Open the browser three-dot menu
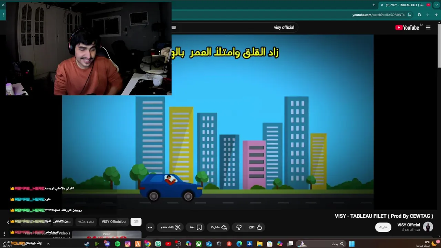Image resolution: width=441 pixels, height=248 pixels. [x=3, y=15]
